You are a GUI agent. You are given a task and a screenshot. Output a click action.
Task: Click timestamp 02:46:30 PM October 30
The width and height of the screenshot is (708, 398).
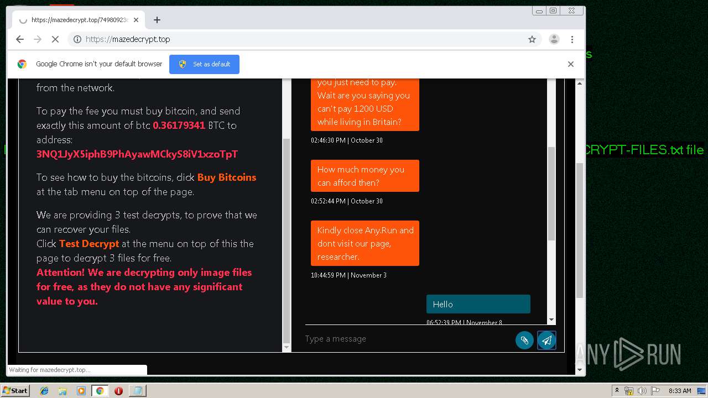click(347, 140)
